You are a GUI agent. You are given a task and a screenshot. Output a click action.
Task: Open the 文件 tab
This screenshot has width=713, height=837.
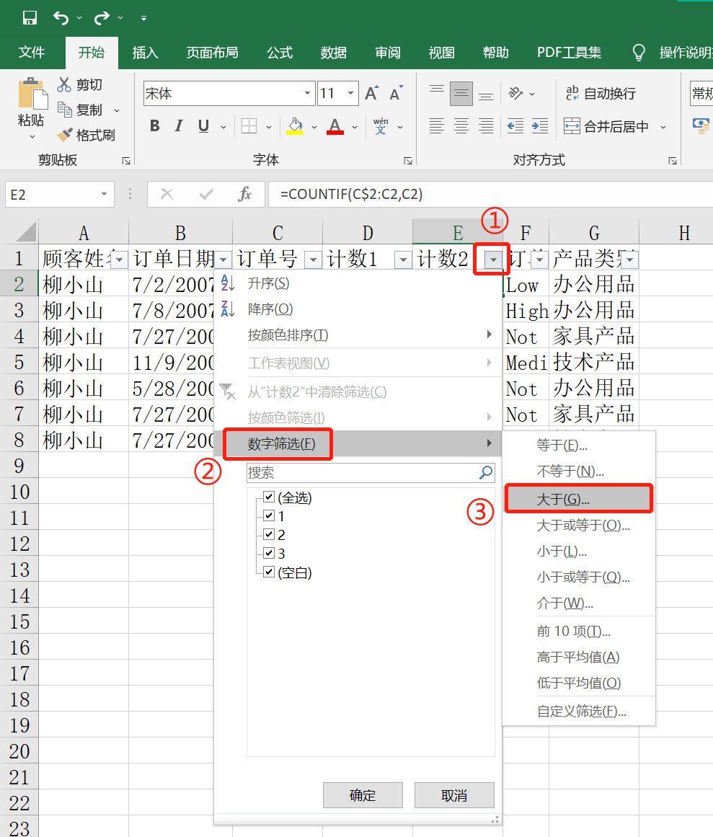[32, 53]
